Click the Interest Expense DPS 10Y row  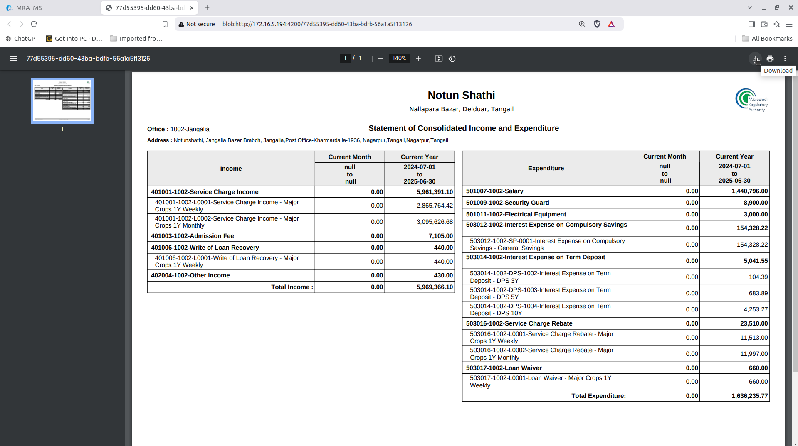pos(616,310)
